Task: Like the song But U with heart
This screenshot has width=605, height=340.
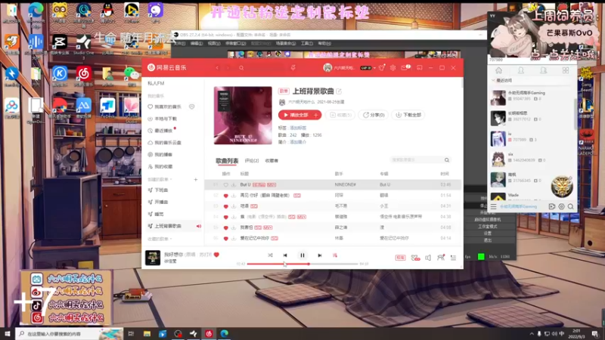Action: [225, 185]
